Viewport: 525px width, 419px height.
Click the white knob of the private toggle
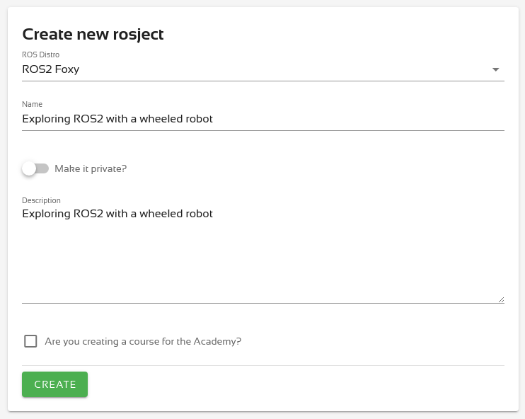click(29, 168)
